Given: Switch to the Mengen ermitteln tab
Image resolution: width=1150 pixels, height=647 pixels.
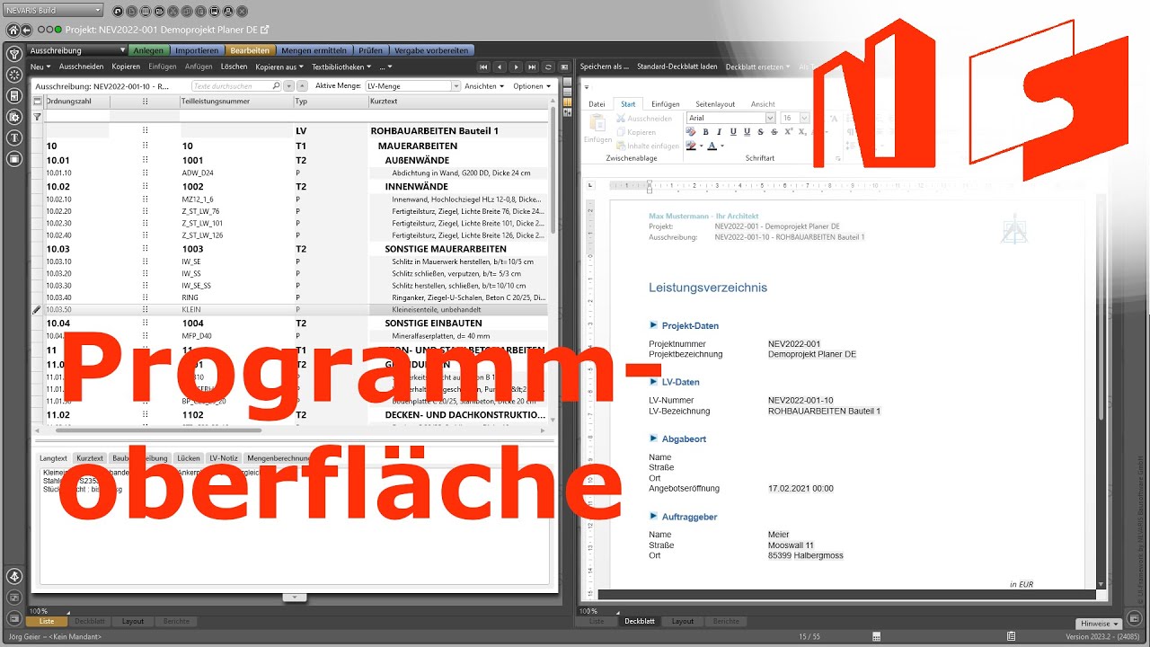Looking at the screenshot, I should (315, 50).
